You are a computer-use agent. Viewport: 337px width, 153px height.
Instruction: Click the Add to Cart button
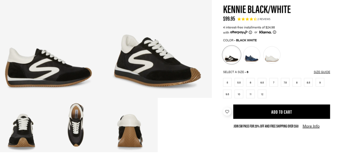(281, 112)
